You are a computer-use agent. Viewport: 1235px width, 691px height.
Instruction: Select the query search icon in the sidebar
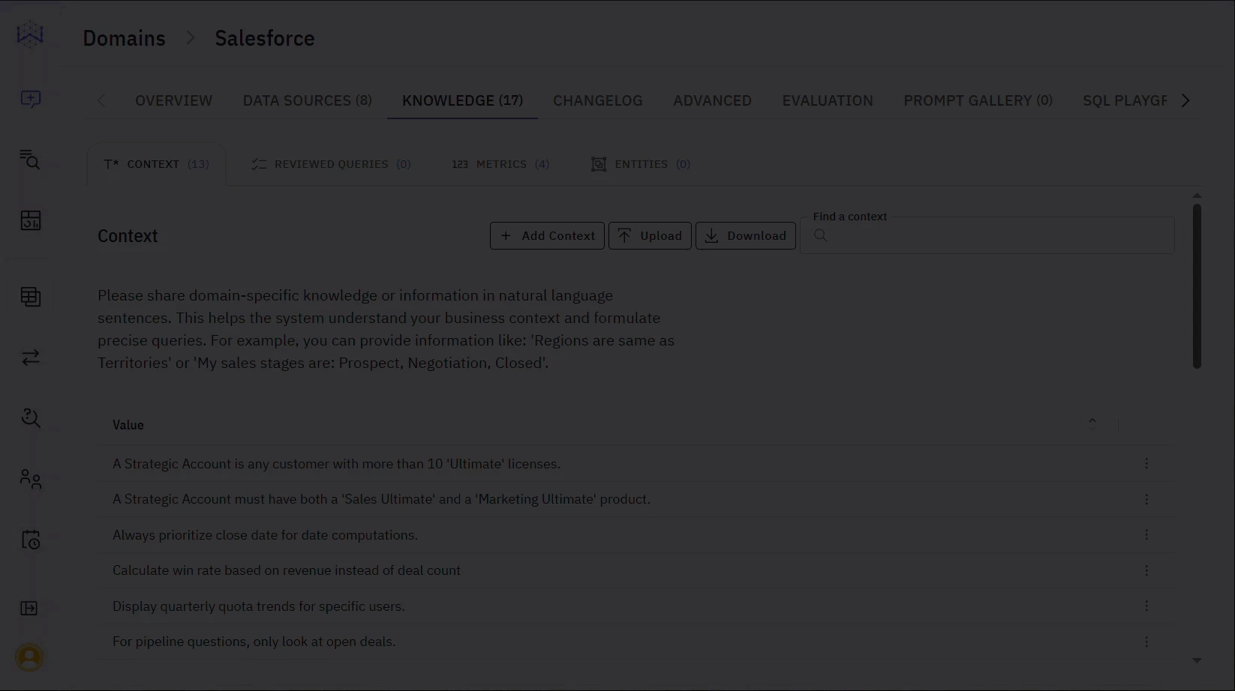tap(30, 160)
